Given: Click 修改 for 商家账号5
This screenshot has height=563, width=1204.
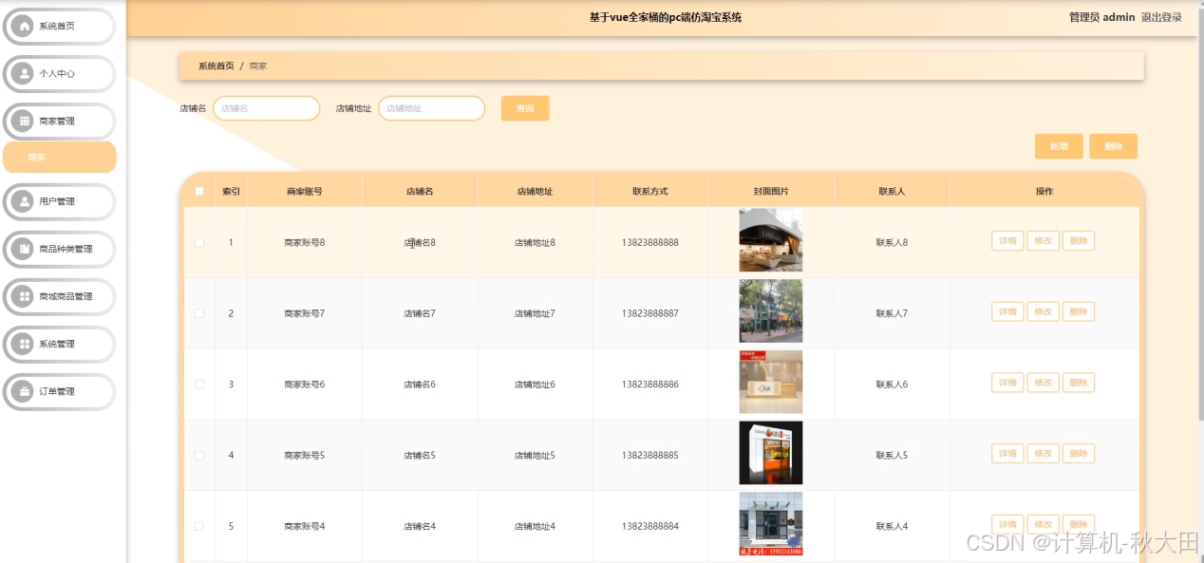Looking at the screenshot, I should pyautogui.click(x=1043, y=454).
